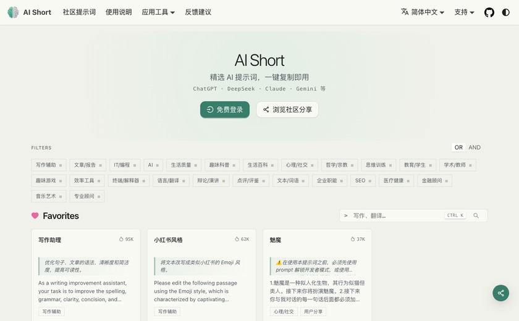Toggle the IT/编程 filter tag
Image resolution: width=519 pixels, height=321 pixels.
pos(125,165)
